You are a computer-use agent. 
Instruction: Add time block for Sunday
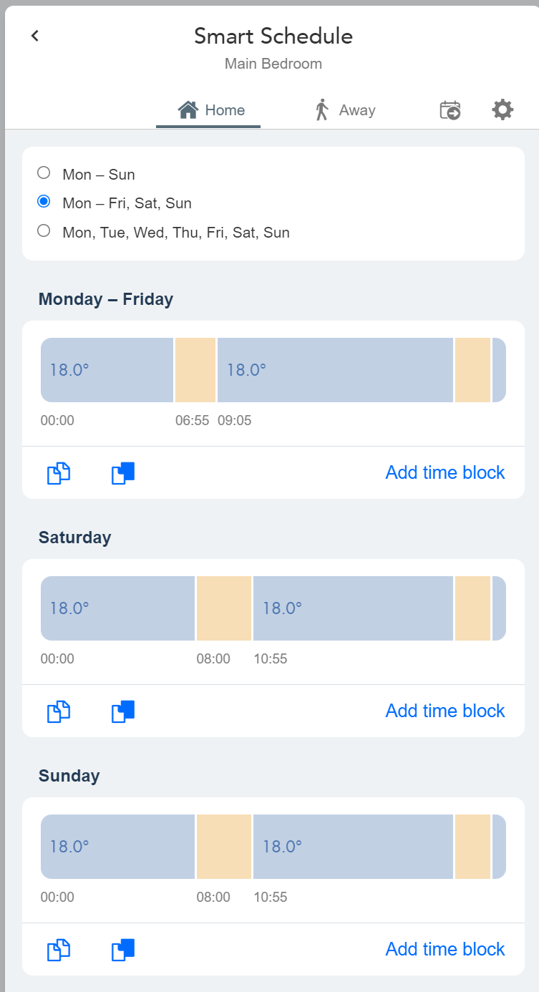pyautogui.click(x=445, y=950)
